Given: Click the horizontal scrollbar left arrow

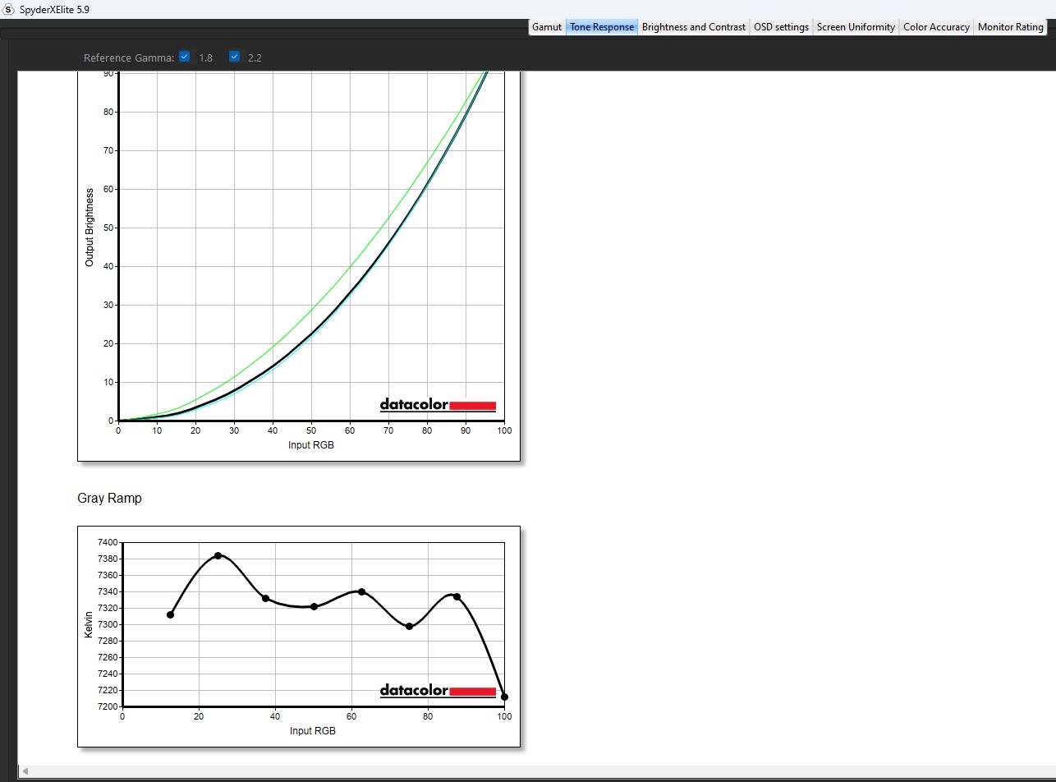Looking at the screenshot, I should 25,771.
